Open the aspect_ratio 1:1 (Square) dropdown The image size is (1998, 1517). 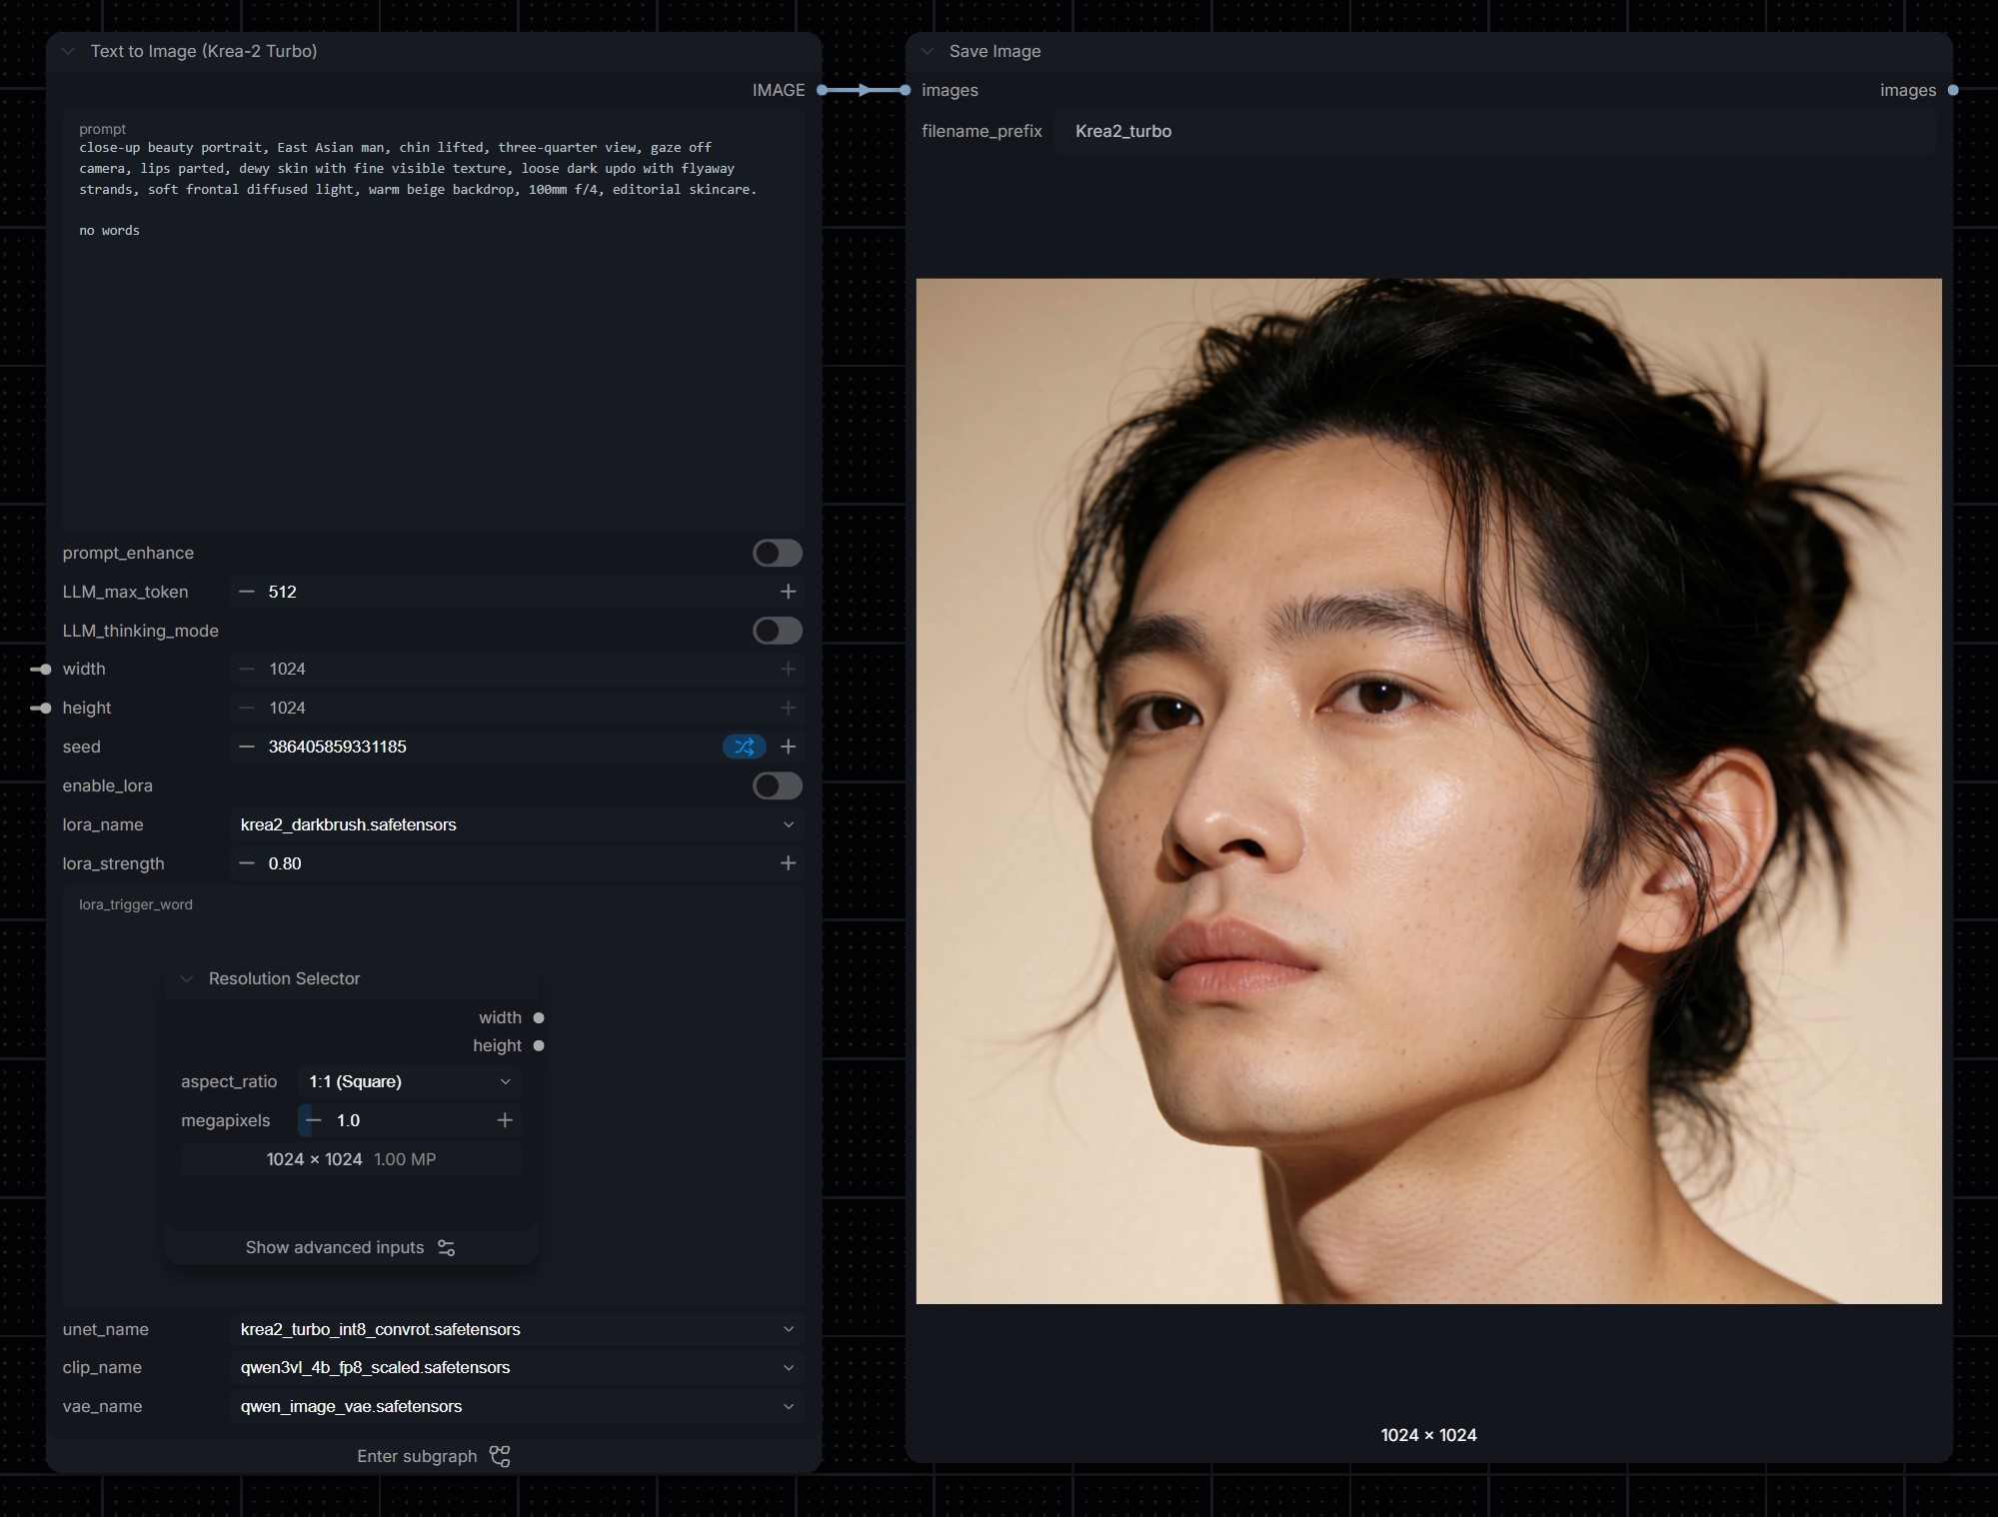pos(410,1081)
